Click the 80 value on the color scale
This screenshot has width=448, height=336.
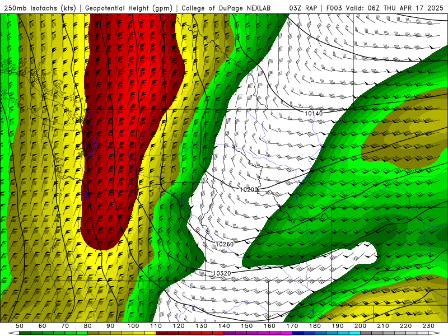click(88, 326)
